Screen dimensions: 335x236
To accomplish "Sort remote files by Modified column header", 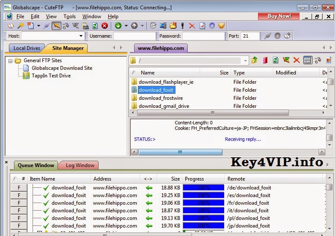I will tap(296, 73).
